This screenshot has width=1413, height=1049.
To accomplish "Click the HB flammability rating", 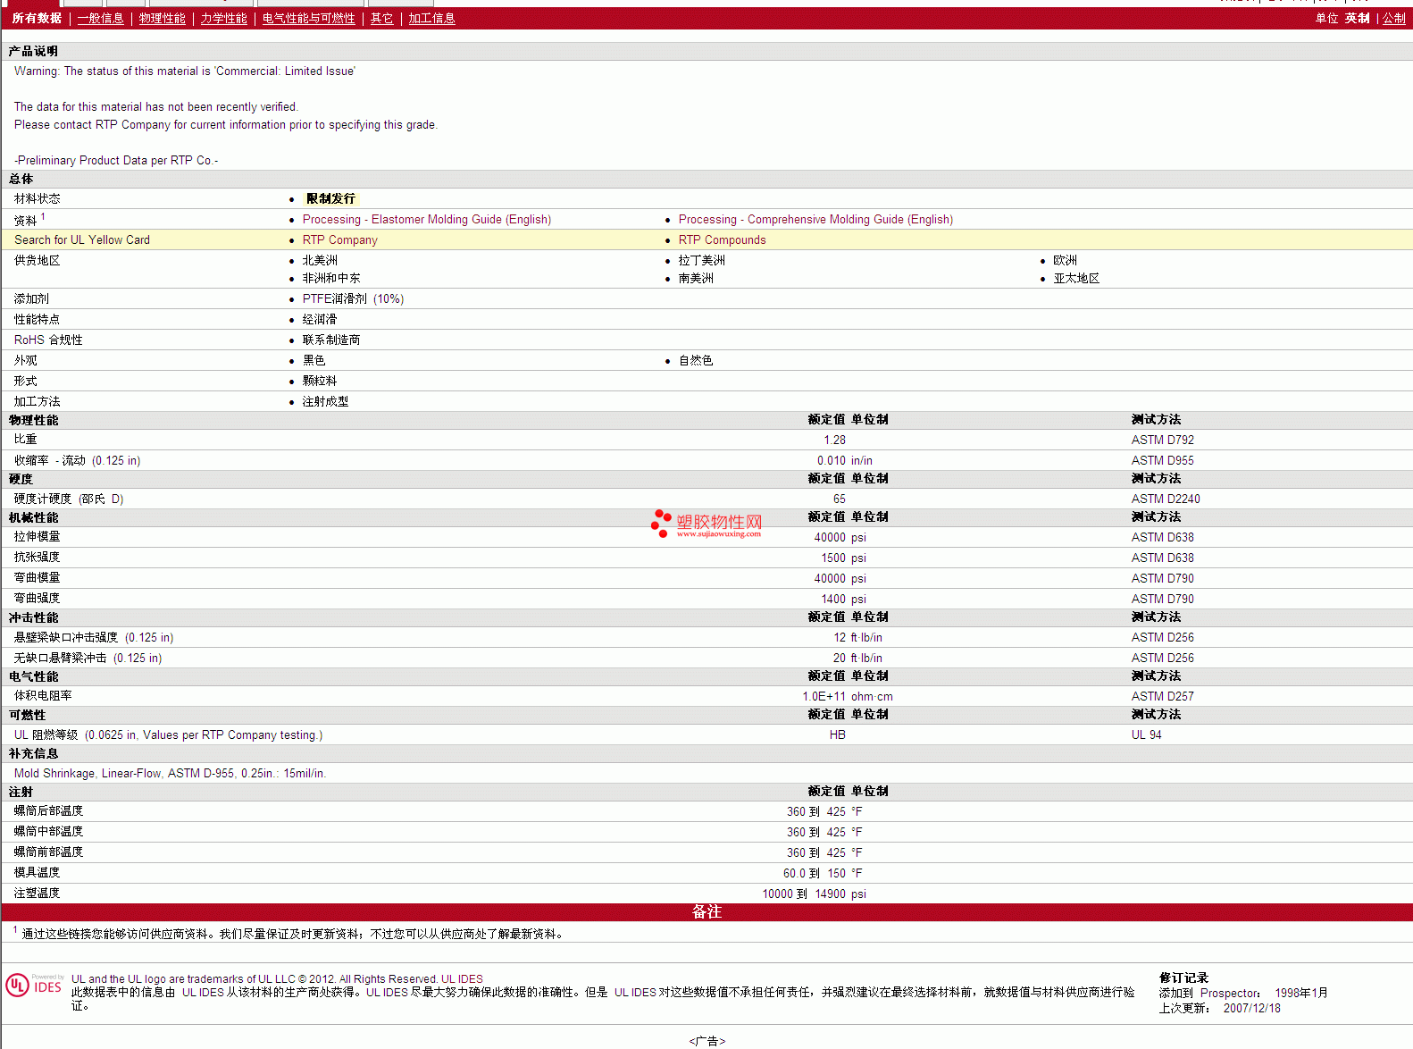I will (837, 734).
